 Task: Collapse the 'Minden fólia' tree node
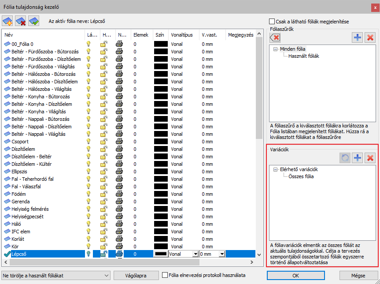(x=275, y=49)
